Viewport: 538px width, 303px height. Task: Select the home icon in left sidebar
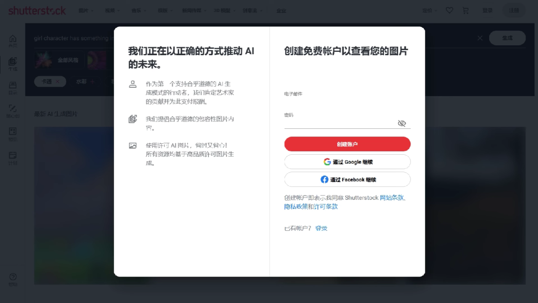coord(12,39)
